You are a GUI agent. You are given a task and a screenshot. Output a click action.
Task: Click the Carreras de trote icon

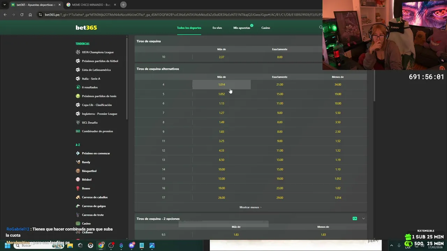[78, 215]
